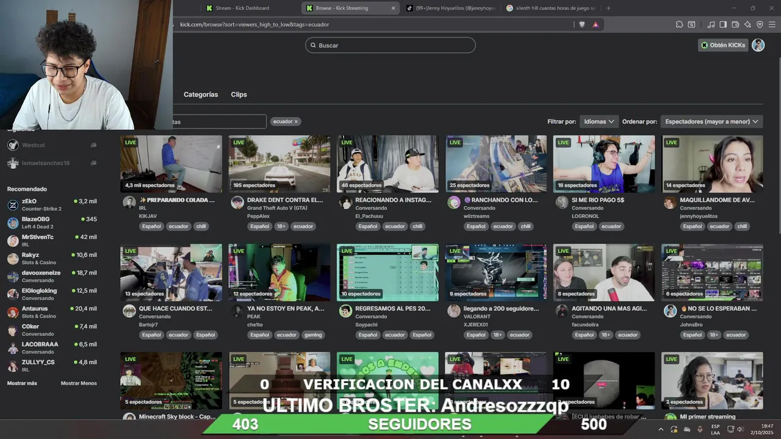Click the Brave Shields lion icon
The width and height of the screenshot is (781, 439).
[581, 24]
